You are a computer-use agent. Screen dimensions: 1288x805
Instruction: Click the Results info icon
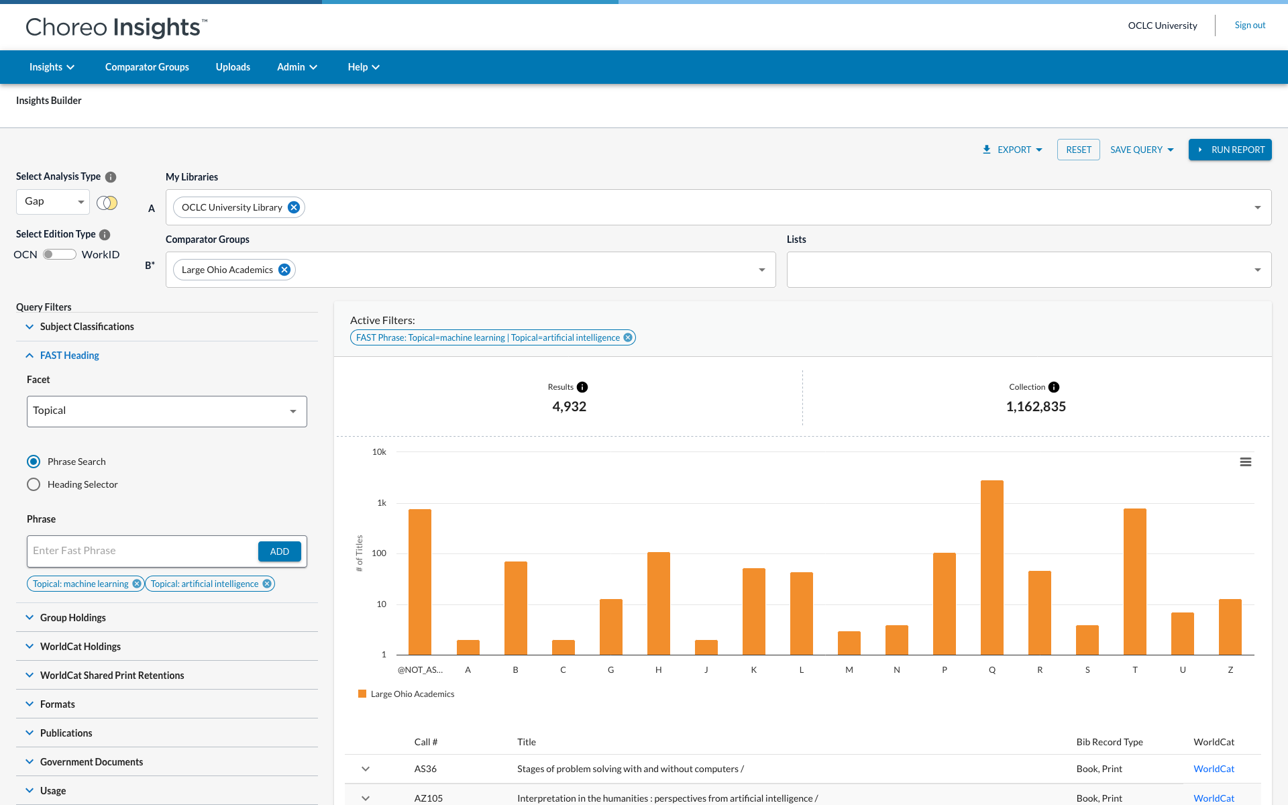(582, 387)
